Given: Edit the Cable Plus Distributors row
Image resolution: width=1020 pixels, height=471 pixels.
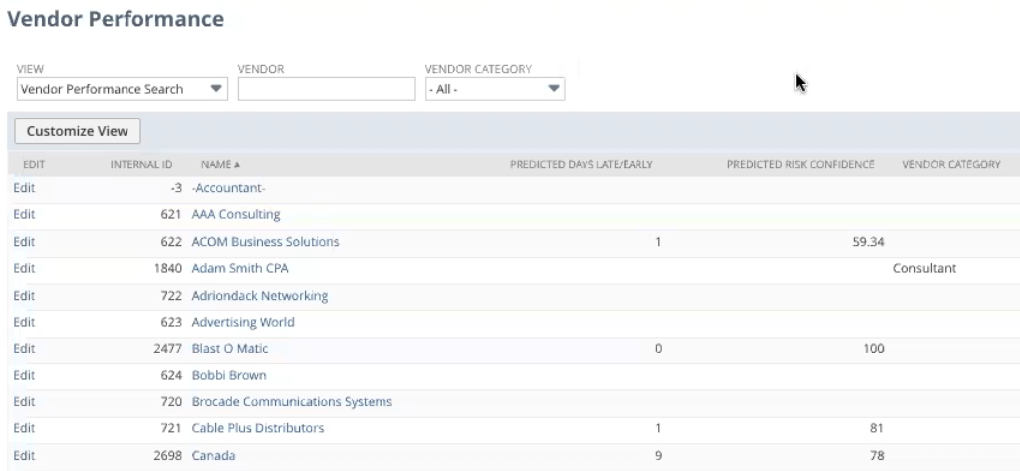Looking at the screenshot, I should pos(24,428).
